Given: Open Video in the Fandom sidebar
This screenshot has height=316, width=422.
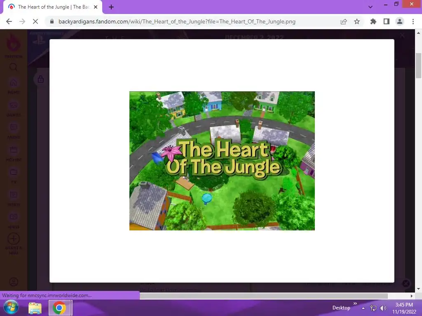Looking at the screenshot, I should 14,199.
